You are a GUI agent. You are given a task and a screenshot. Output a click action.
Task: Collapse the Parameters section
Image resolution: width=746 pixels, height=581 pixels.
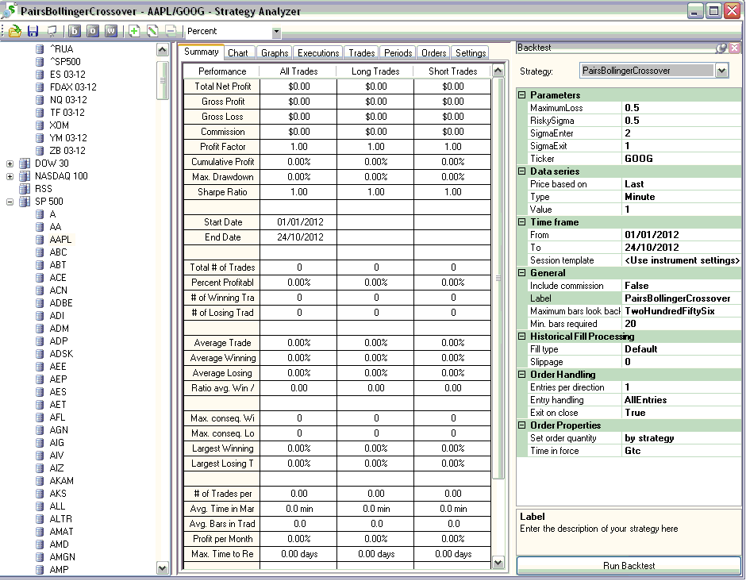(x=522, y=95)
